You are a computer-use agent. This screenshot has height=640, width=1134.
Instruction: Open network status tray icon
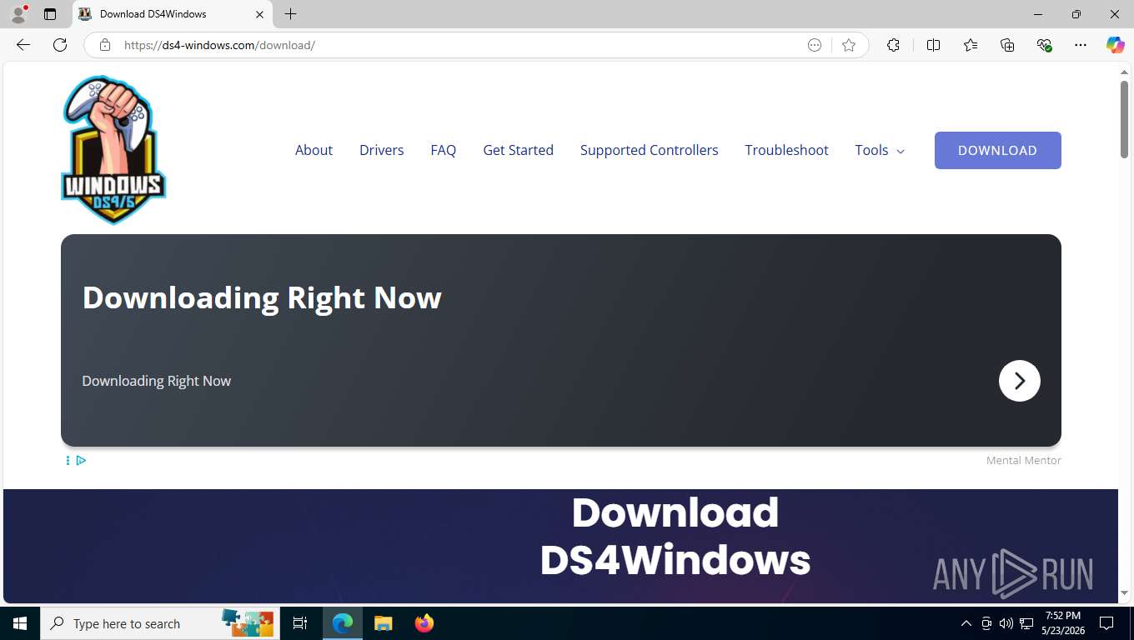1026,623
